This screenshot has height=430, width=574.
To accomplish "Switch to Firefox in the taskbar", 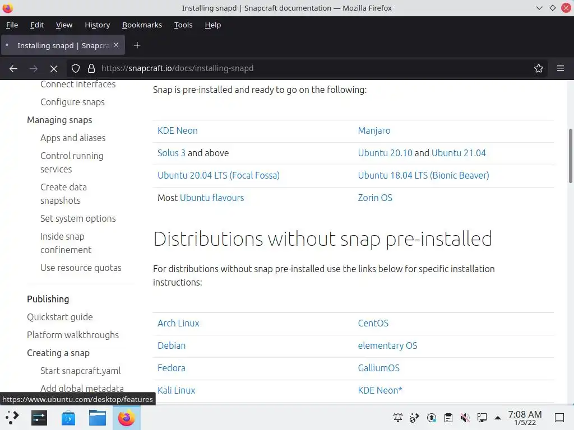I will [x=126, y=418].
